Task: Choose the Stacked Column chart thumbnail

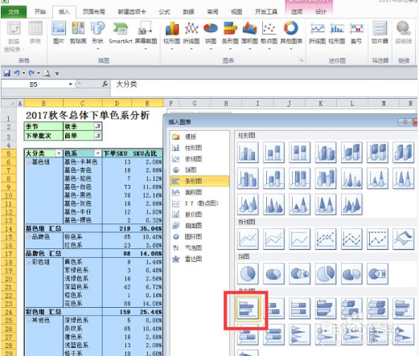Action: (273, 153)
